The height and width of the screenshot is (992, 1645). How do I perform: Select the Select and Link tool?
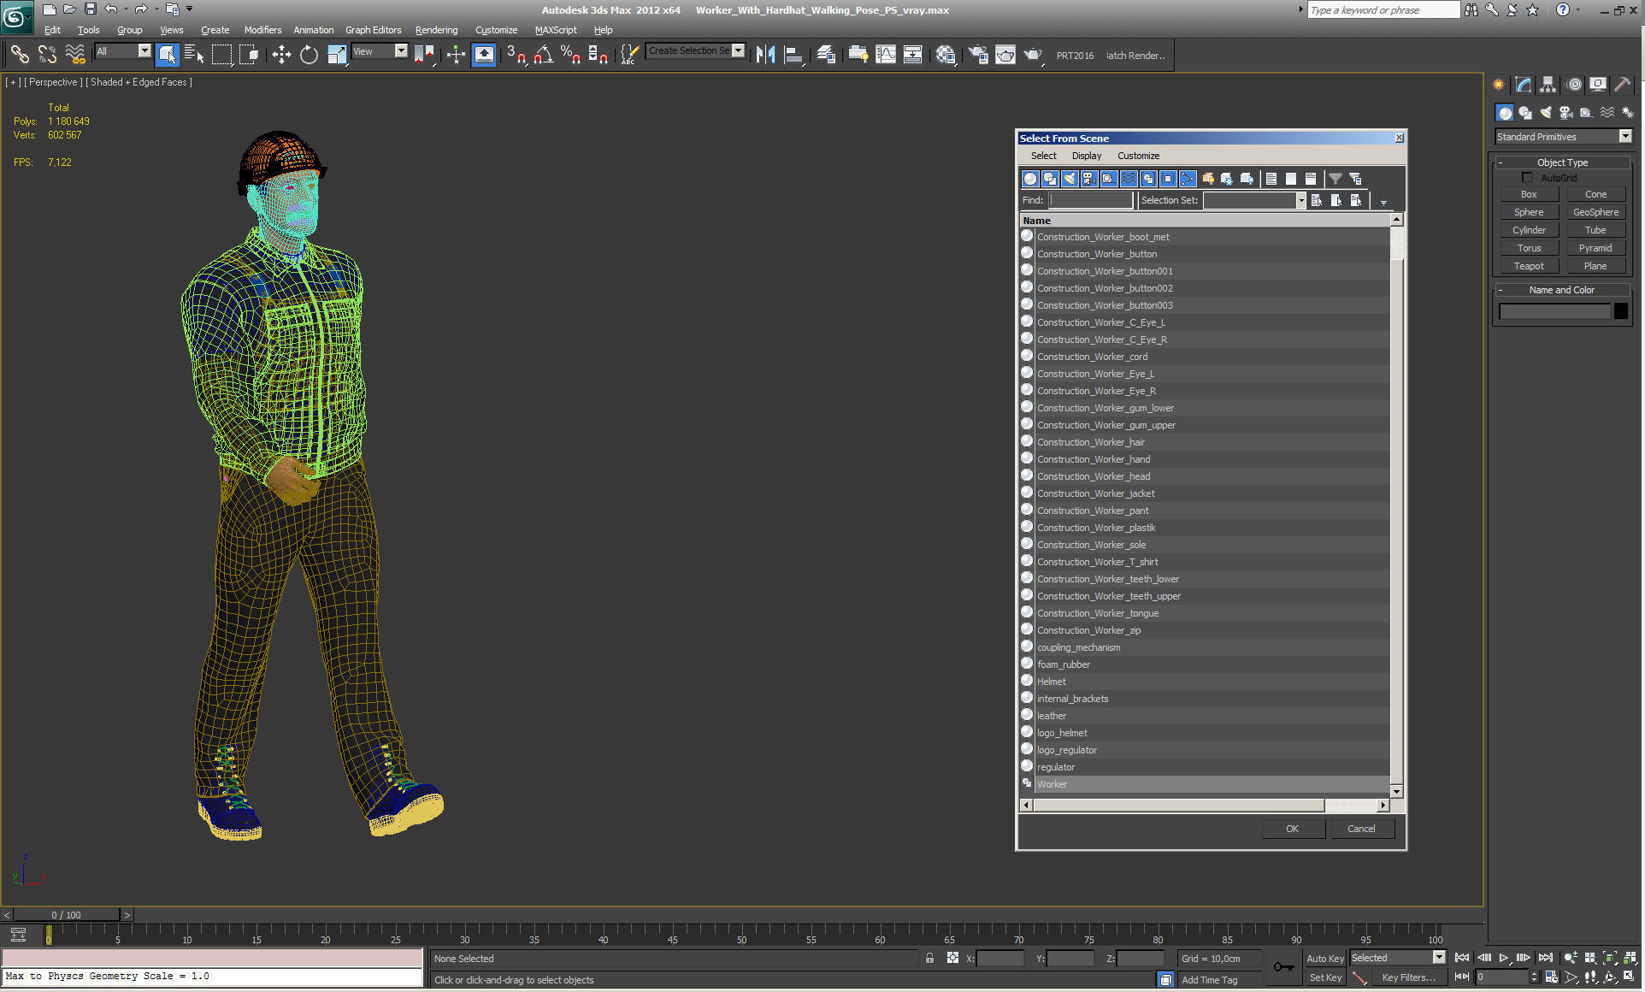[20, 56]
